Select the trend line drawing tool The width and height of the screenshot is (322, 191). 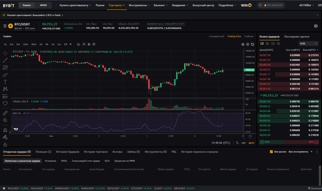point(5,60)
